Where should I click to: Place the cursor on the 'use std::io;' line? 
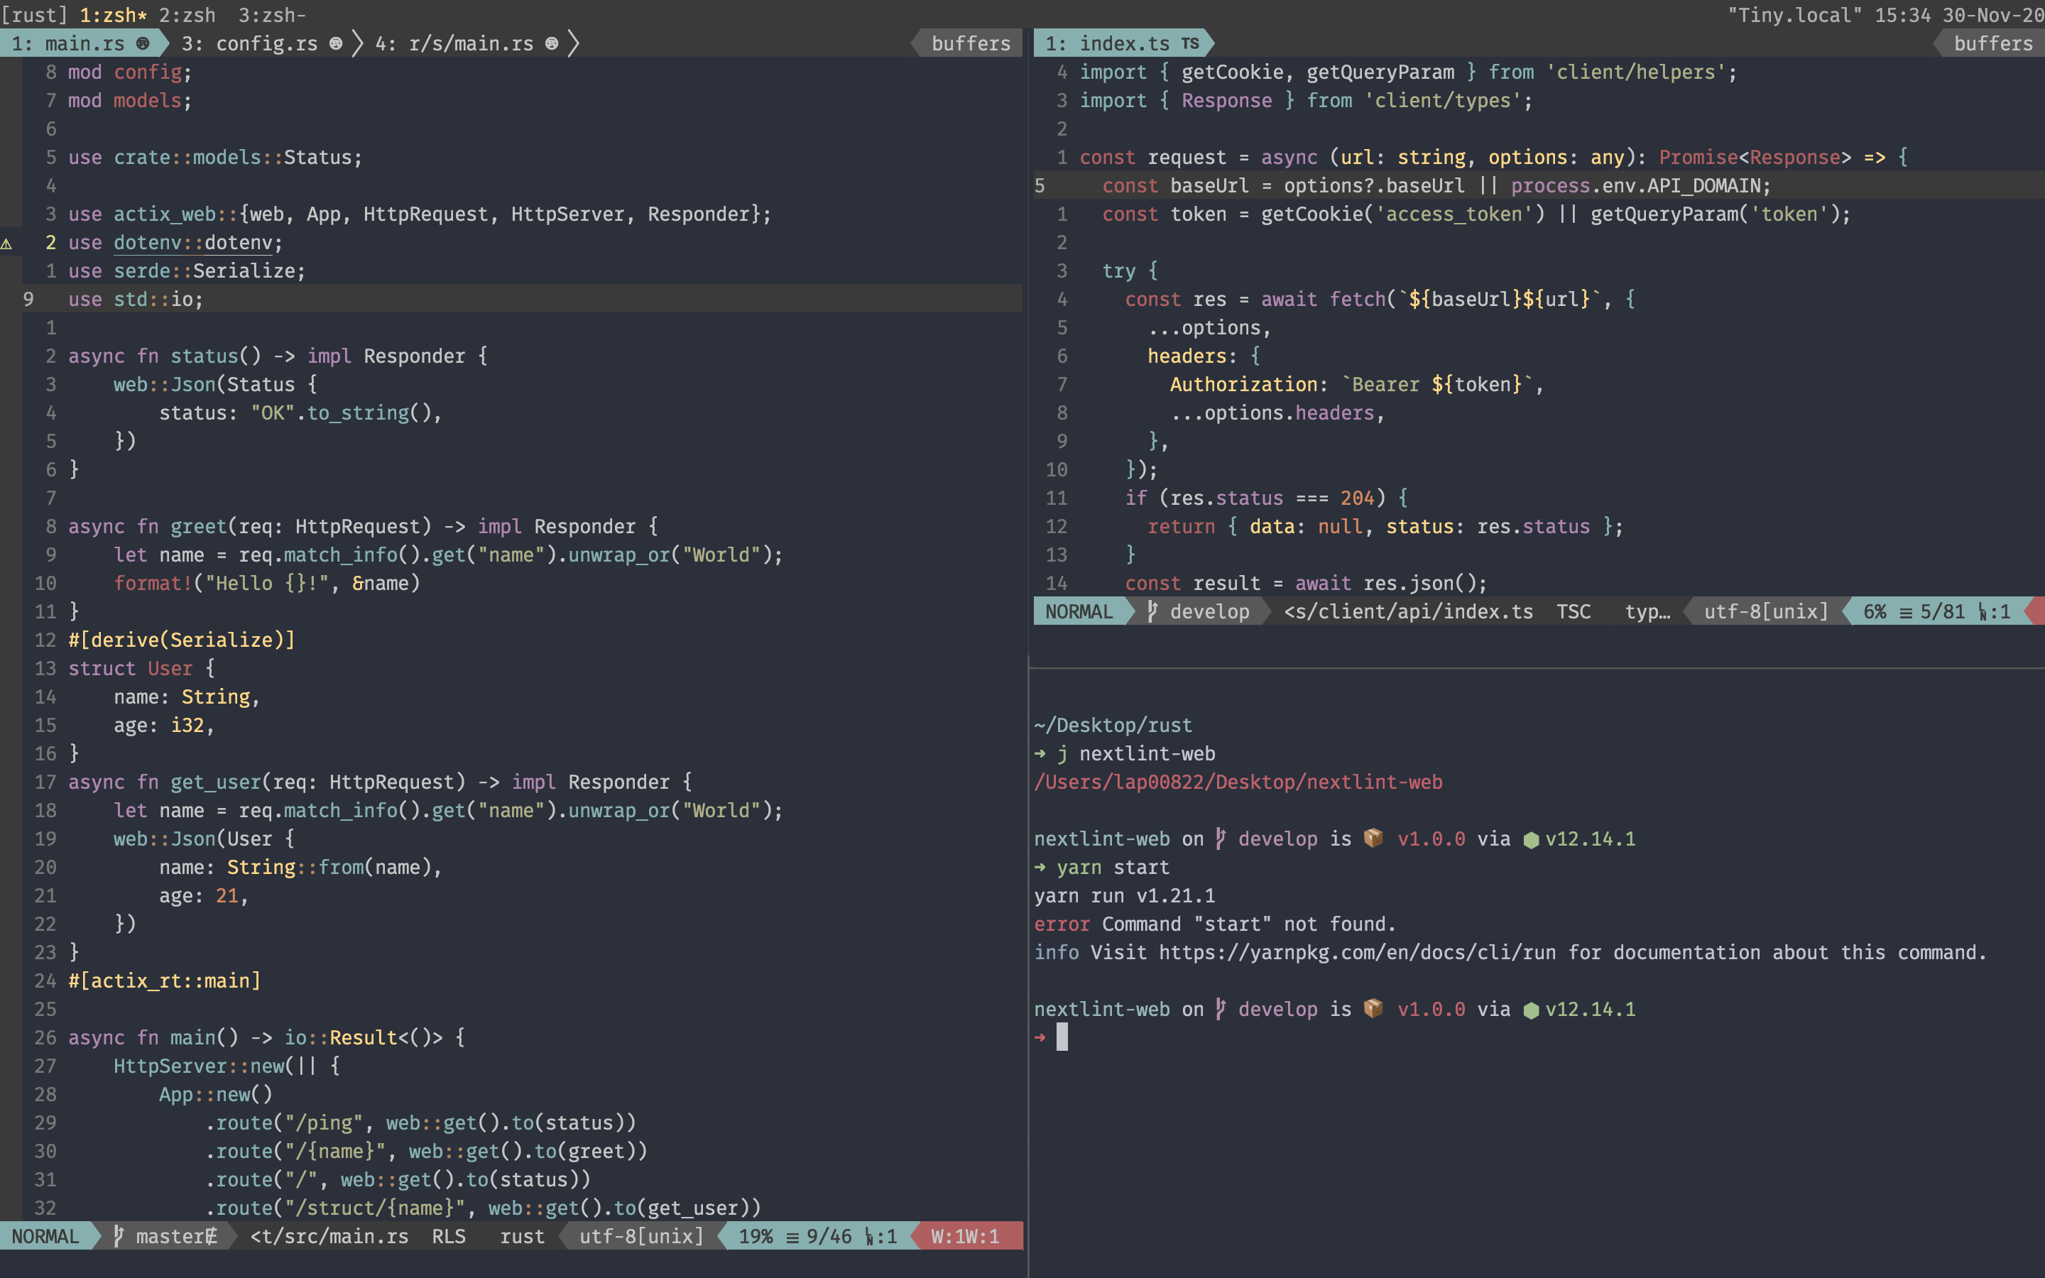tap(511, 299)
